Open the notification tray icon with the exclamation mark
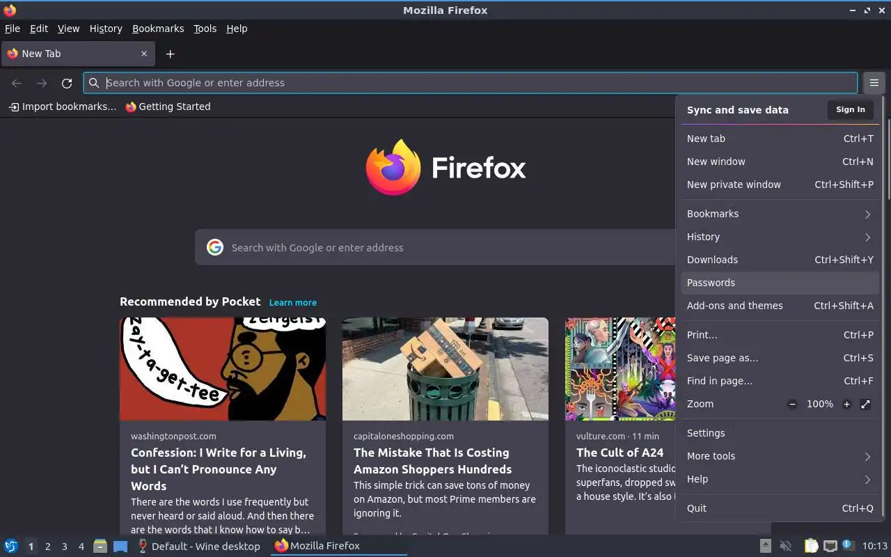The image size is (891, 557). pos(848,545)
